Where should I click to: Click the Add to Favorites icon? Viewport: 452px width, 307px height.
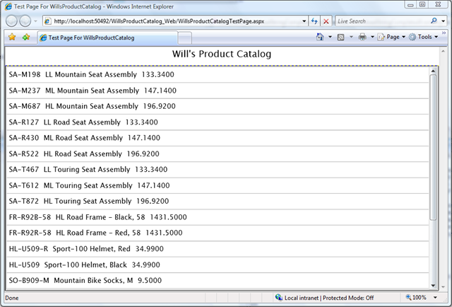[x=26, y=37]
